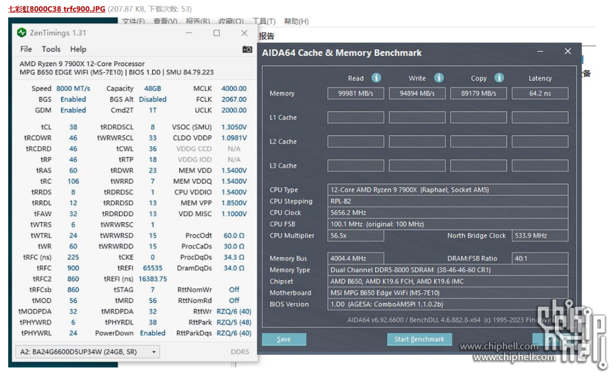The height and width of the screenshot is (379, 616).
Task: Click the empty L3 Cache Latency field
Action: (x=540, y=166)
